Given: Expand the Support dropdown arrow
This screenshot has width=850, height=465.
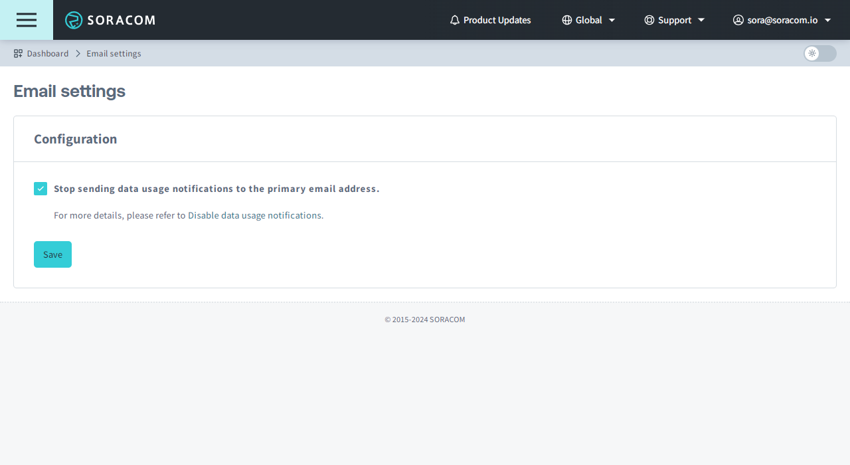Looking at the screenshot, I should click(701, 20).
